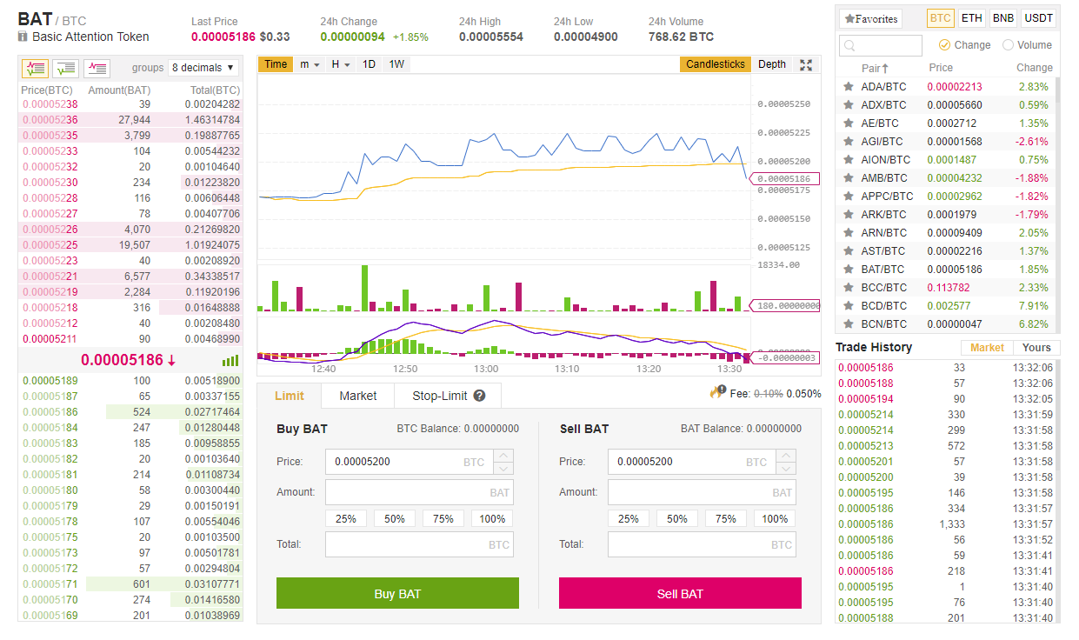
Task: Click the pink Sell BAT button
Action: 680,593
